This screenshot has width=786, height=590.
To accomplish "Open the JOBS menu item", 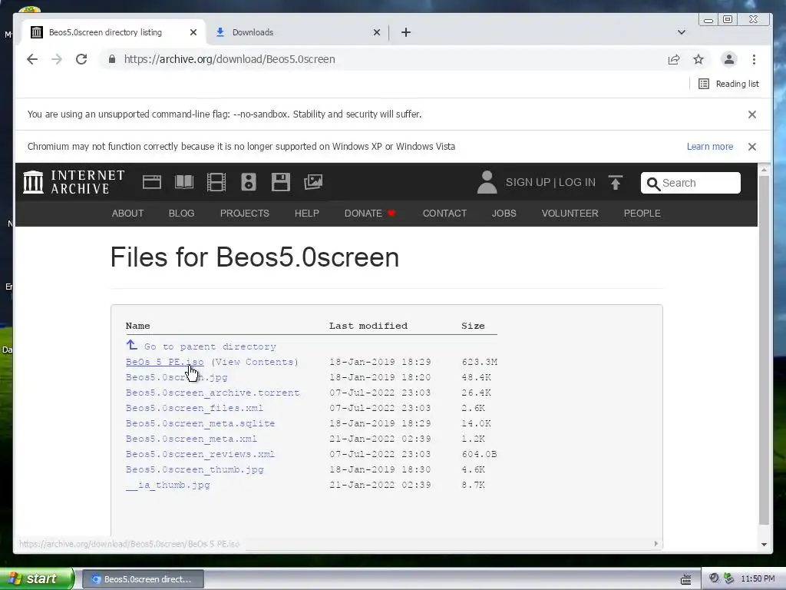I will click(x=504, y=214).
